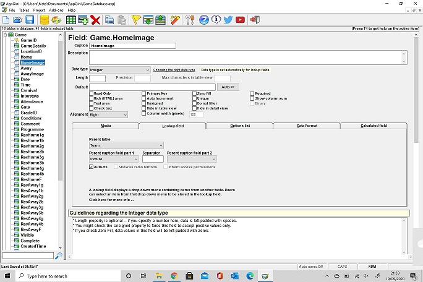This screenshot has height=282, width=423.
Task: Click the Save project floppy disk icon
Action: coord(30,20)
